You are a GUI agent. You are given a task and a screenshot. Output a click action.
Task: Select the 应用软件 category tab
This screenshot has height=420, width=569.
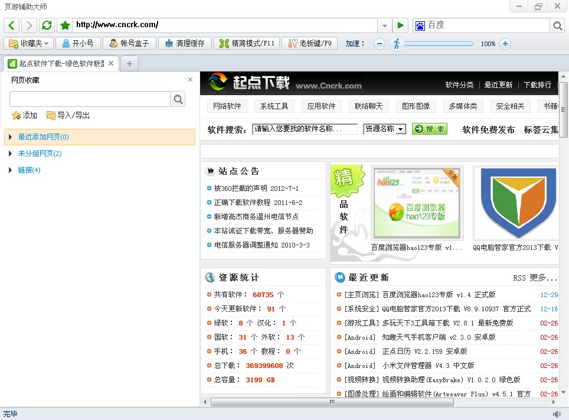pyautogui.click(x=322, y=106)
